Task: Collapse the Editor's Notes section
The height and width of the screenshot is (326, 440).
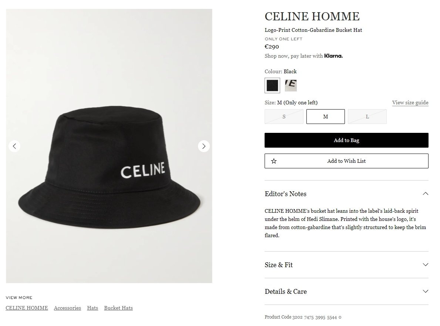Action: [x=426, y=194]
